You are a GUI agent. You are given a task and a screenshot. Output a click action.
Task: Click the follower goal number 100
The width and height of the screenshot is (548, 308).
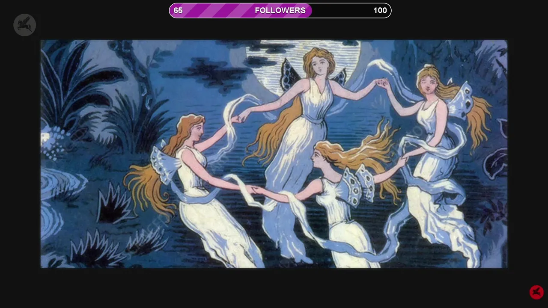coord(380,11)
